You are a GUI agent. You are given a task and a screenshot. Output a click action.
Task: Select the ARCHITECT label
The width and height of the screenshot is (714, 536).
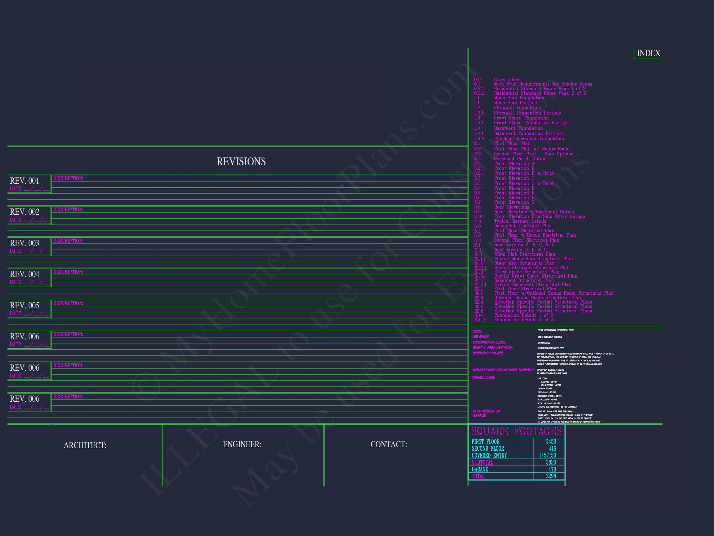pyautogui.click(x=85, y=445)
